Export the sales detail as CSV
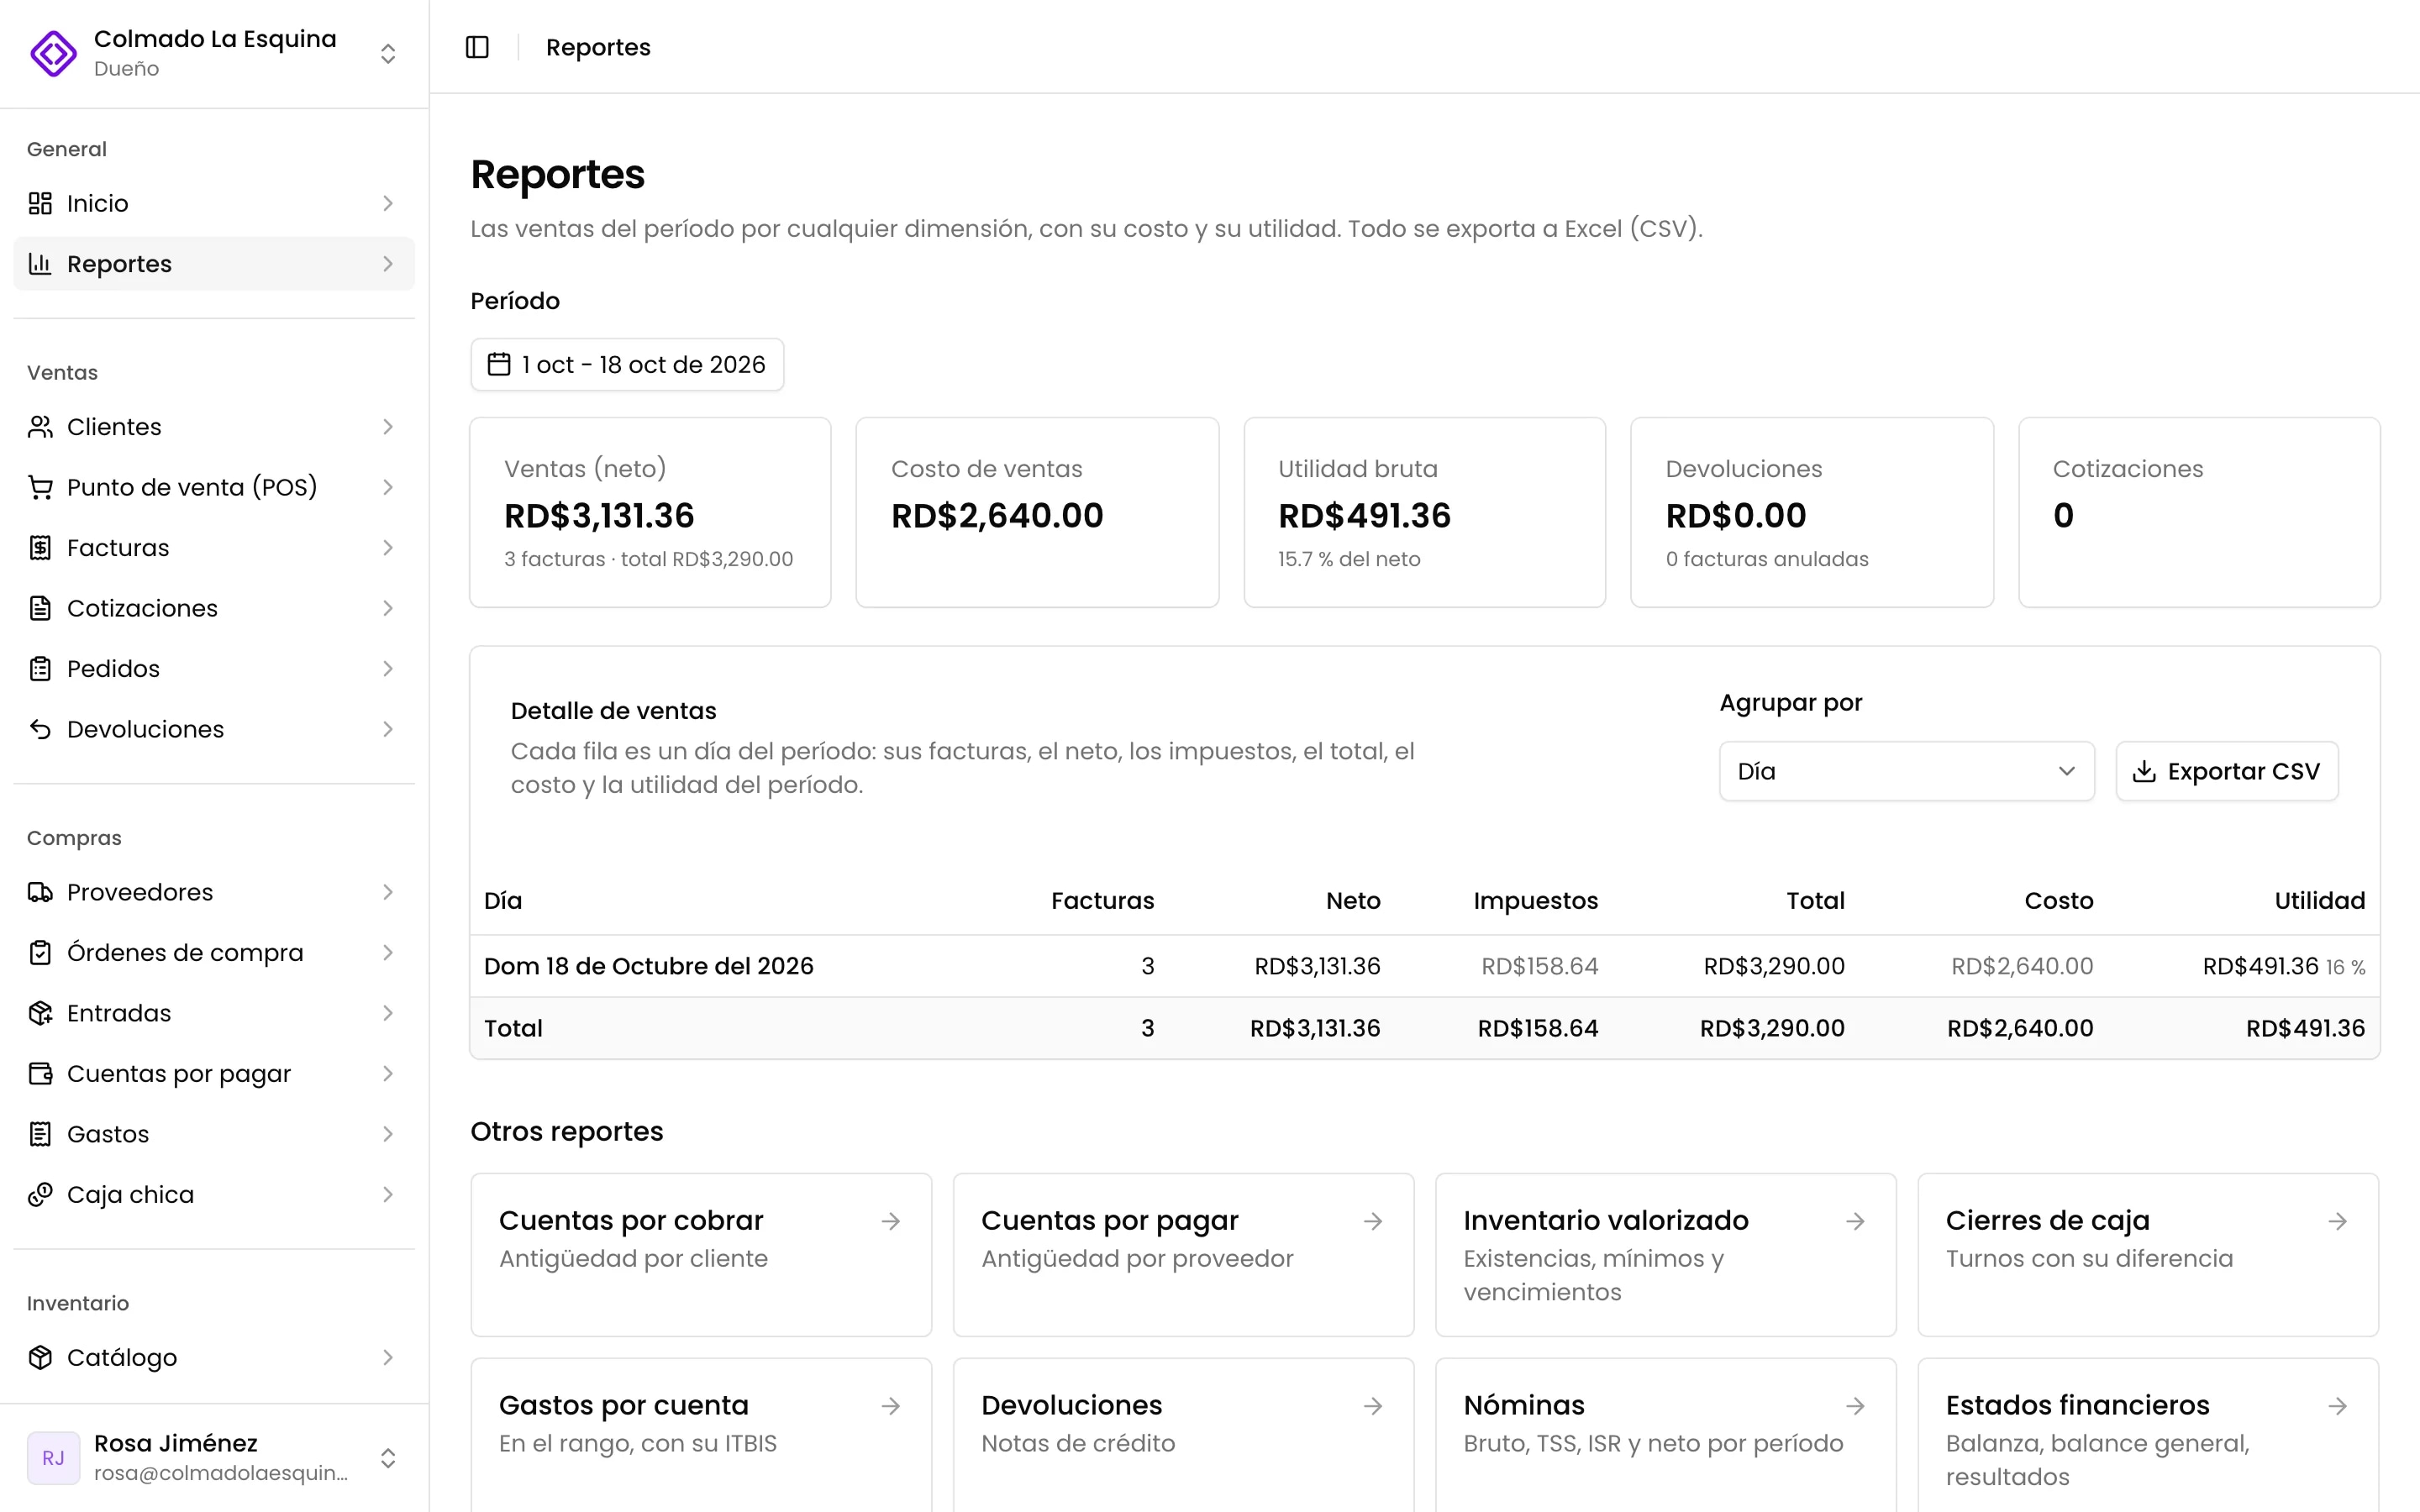Screen dimensions: 2420x1512 [x=2227, y=771]
